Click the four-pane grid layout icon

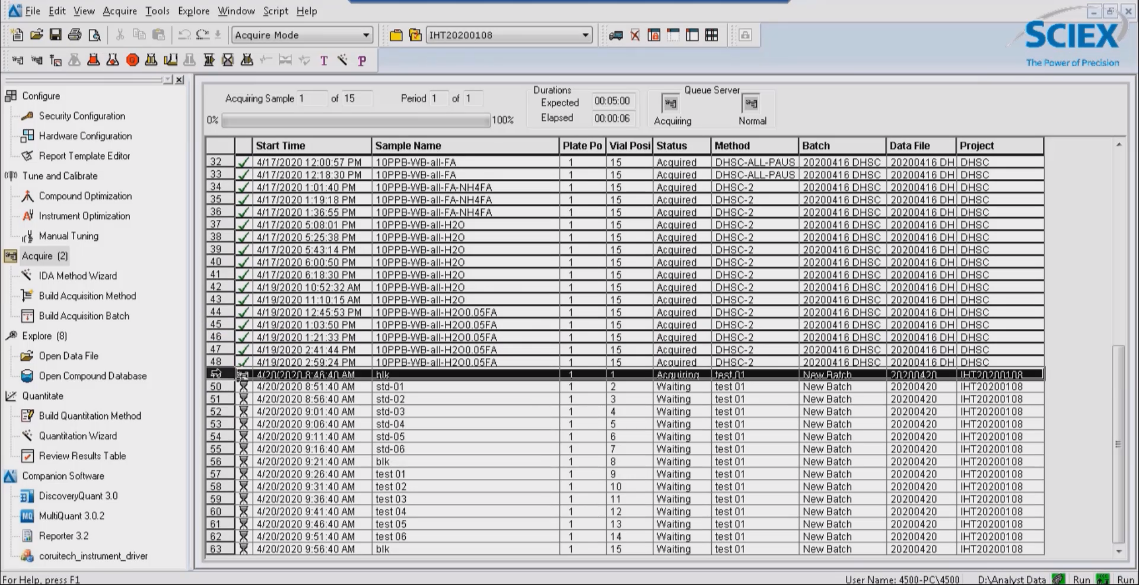tap(711, 36)
